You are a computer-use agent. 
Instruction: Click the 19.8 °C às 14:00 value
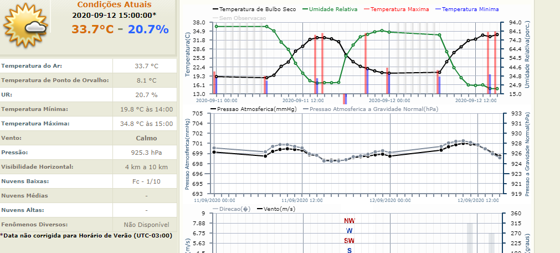146,109
